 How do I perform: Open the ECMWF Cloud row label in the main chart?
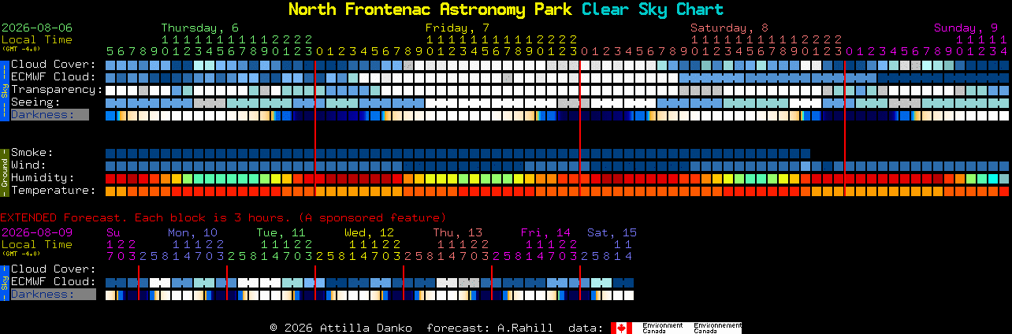pos(54,77)
